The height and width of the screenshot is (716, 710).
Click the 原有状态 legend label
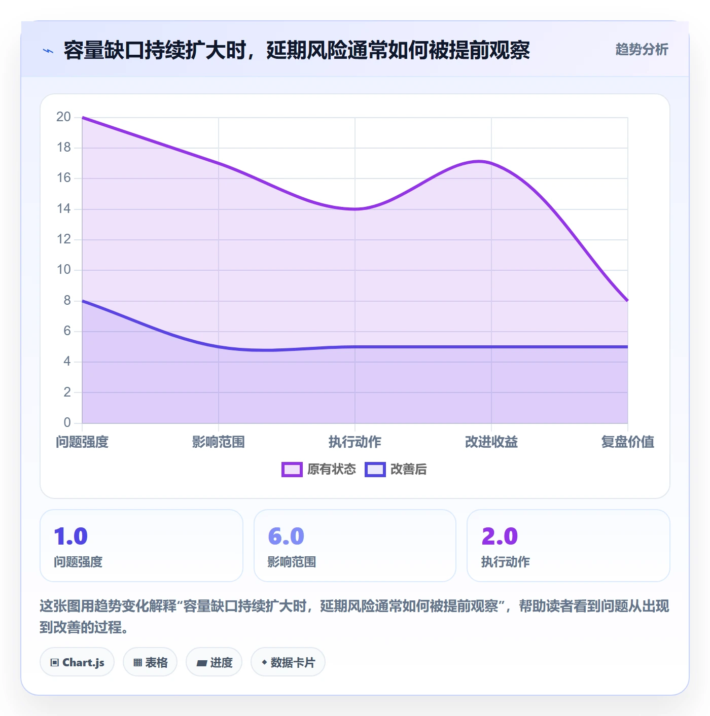coord(332,470)
